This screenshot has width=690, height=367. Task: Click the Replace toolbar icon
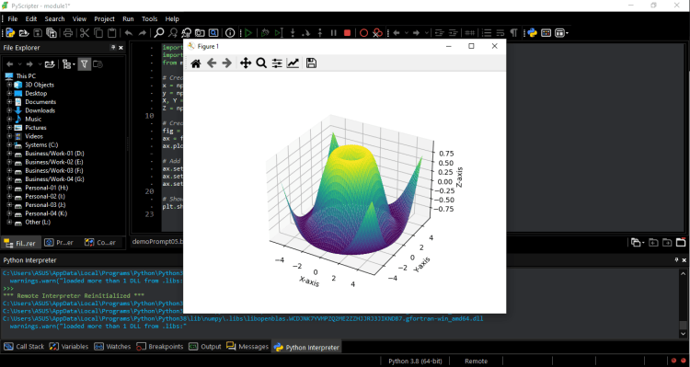click(x=187, y=32)
